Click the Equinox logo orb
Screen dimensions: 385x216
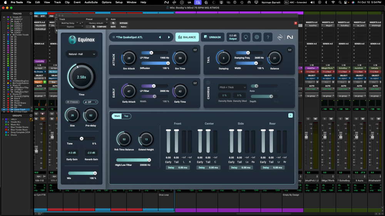pyautogui.click(x=72, y=40)
